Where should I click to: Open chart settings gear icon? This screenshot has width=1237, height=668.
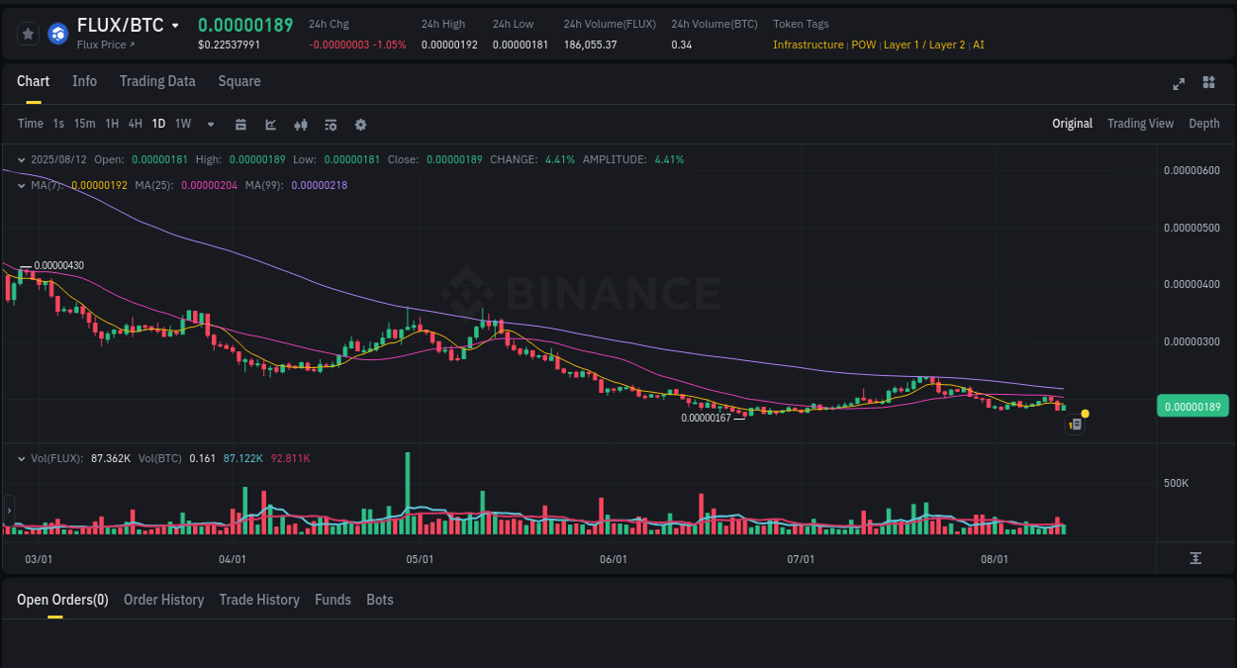pos(360,125)
